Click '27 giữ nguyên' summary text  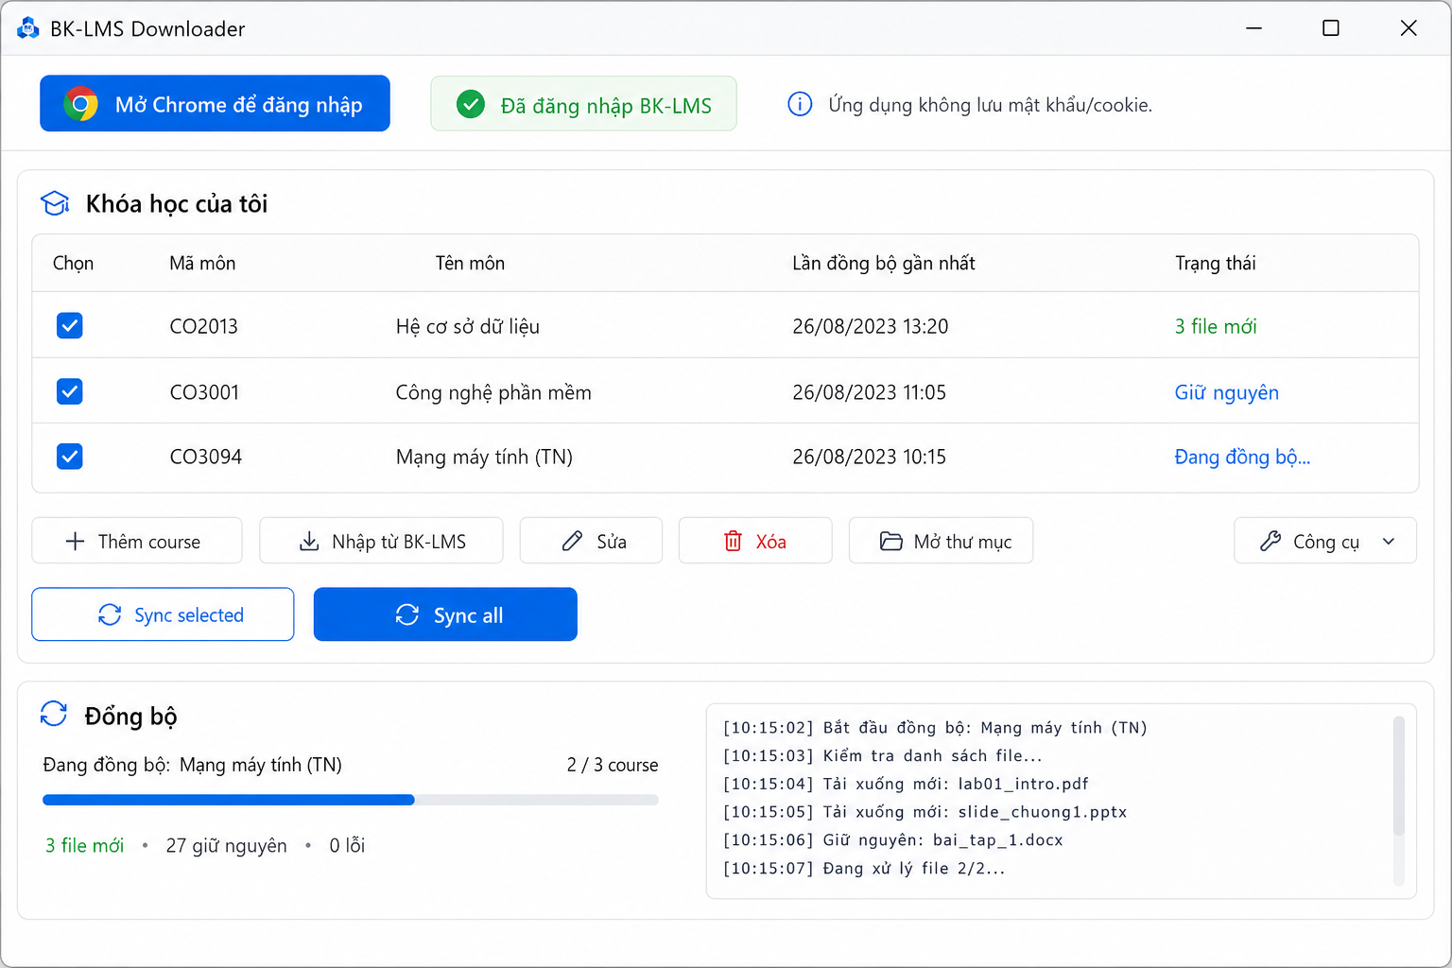[226, 845]
